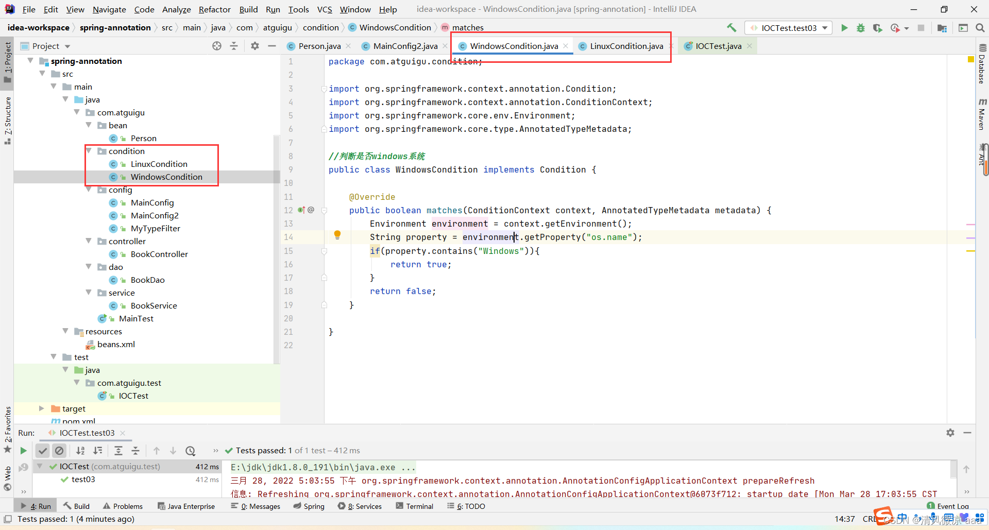Open Run panel settings gear

[x=950, y=433]
